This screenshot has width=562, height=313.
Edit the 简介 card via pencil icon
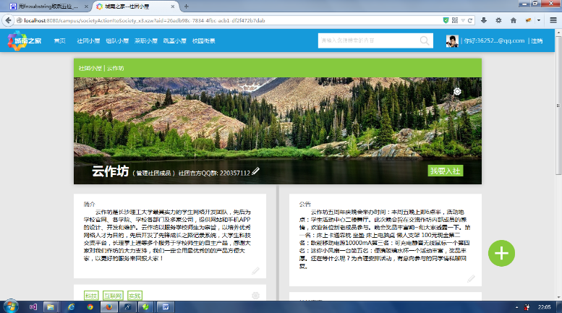255,270
